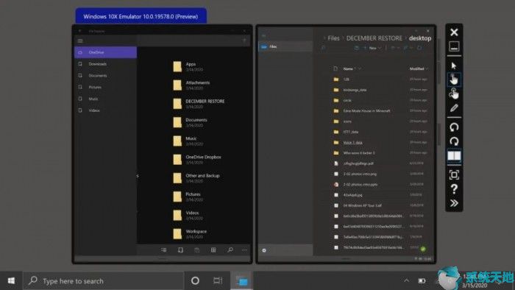Open OneDrive Dropbox folder

197,159
